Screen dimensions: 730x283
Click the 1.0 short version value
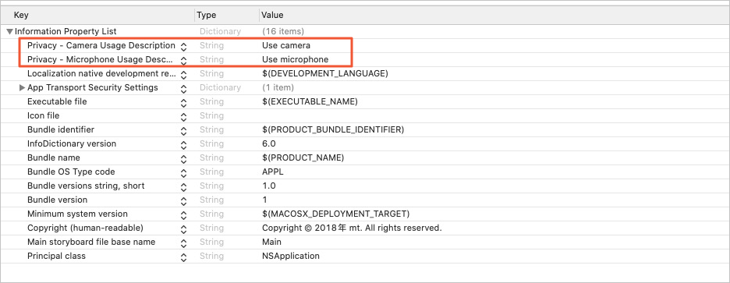pos(268,186)
